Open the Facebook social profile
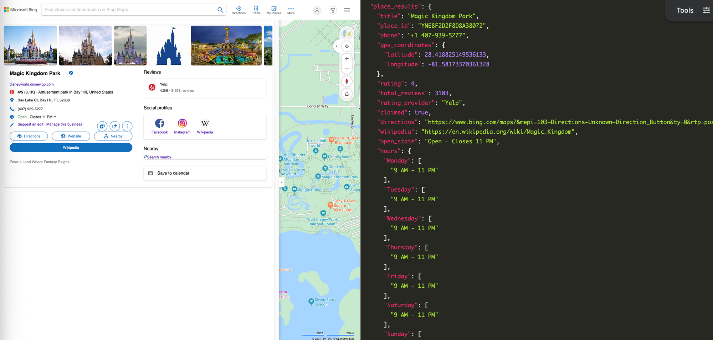This screenshot has height=340, width=713. tap(159, 127)
